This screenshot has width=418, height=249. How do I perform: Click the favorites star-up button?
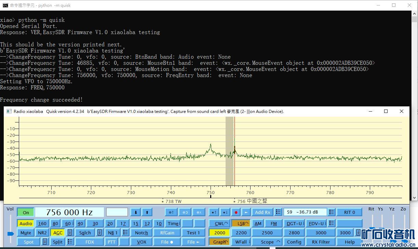click(214, 212)
